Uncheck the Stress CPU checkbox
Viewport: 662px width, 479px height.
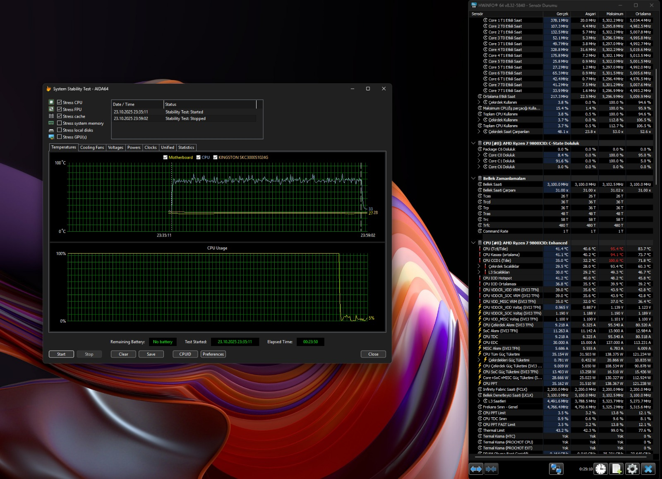click(x=60, y=102)
